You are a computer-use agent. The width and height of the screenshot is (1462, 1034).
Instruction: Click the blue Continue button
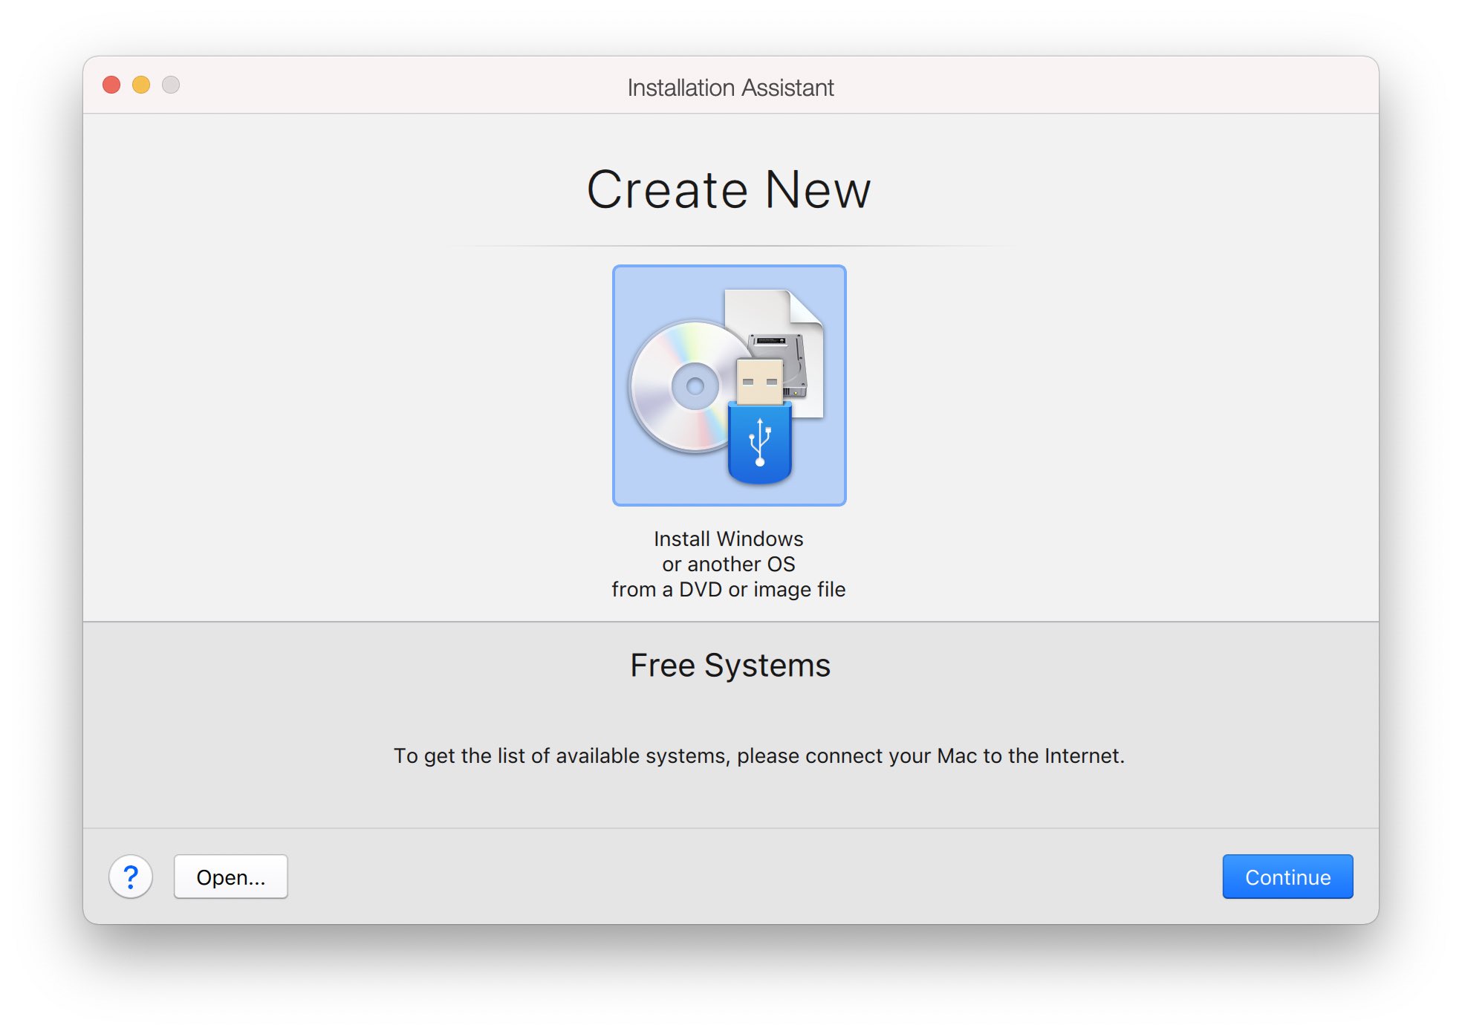click(x=1287, y=877)
